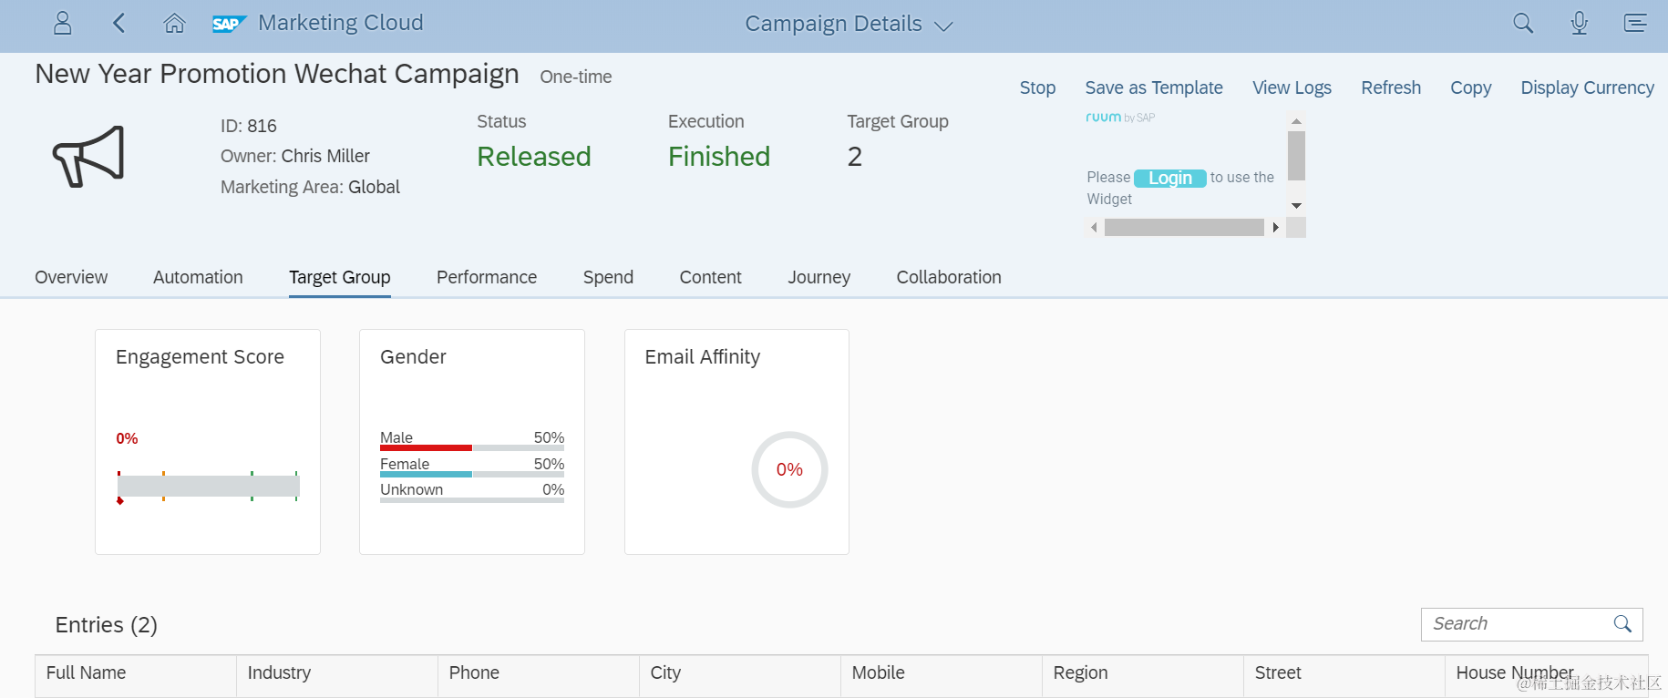Focus the Entries Search field
The image size is (1668, 698).
1531,624
